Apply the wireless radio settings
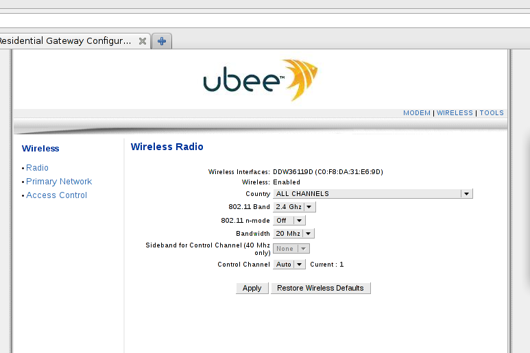 (252, 288)
